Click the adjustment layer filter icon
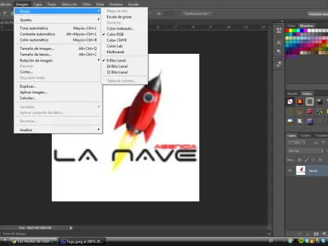The width and height of the screenshot is (328, 246). coord(324,142)
